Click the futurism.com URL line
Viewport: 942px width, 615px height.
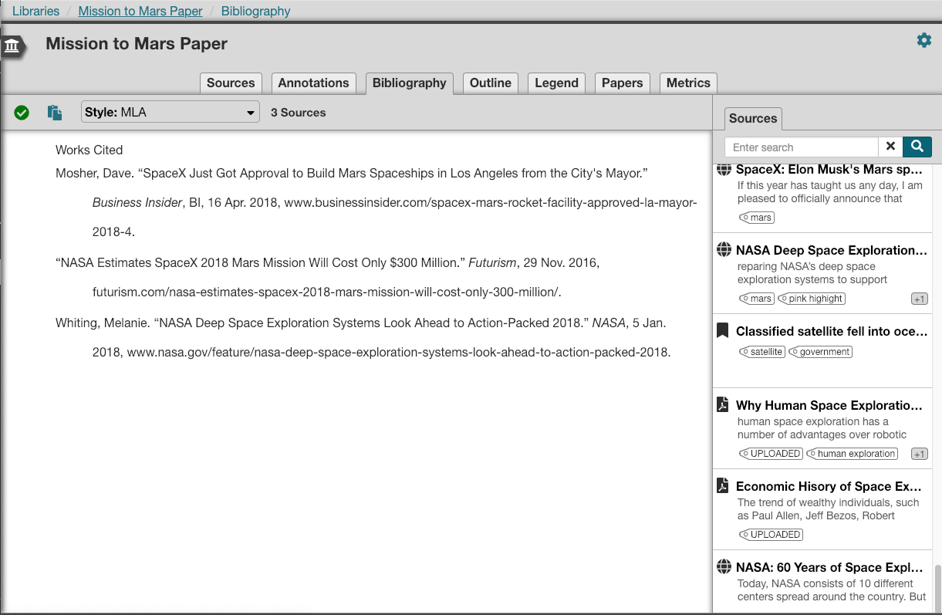[x=327, y=292]
